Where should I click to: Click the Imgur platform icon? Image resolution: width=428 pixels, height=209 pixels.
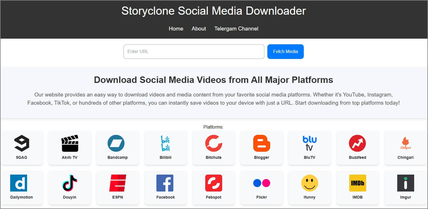pos(406,183)
